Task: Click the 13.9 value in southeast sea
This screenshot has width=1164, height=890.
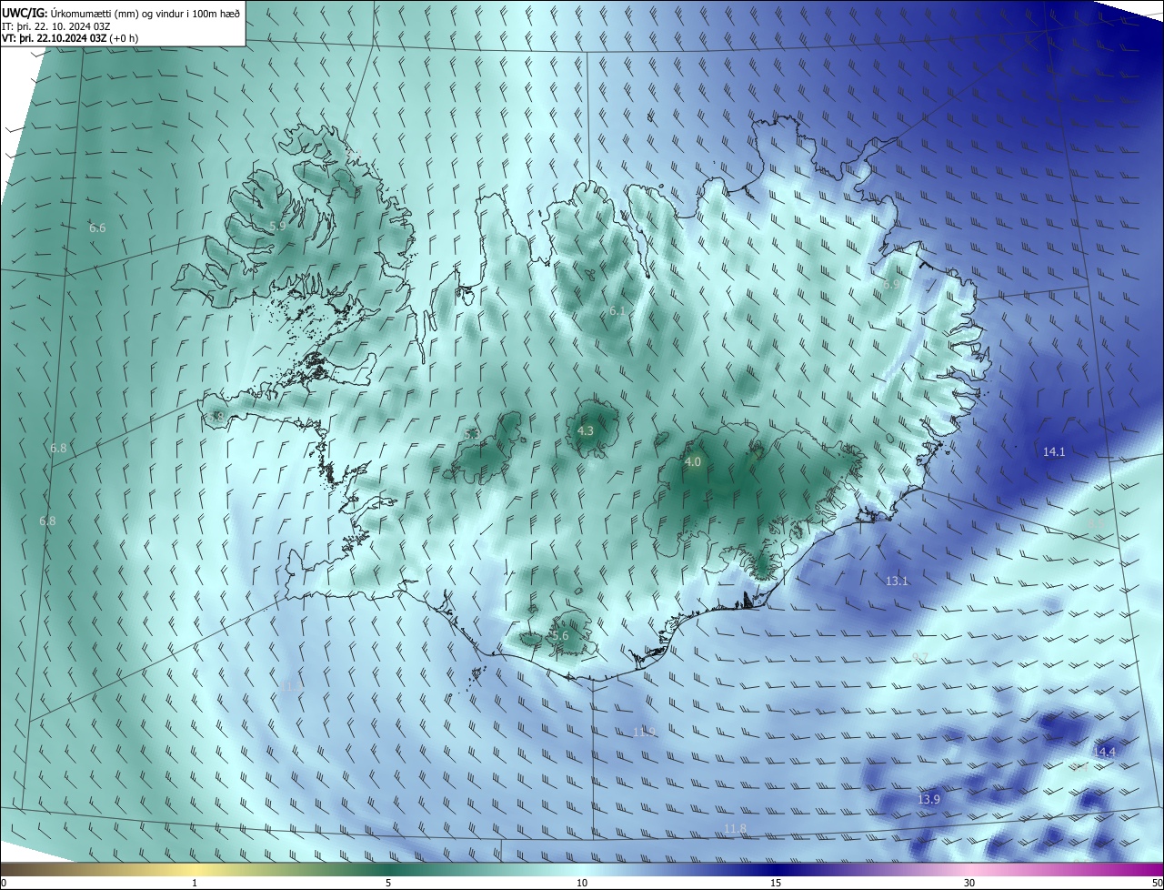Action: pos(928,799)
